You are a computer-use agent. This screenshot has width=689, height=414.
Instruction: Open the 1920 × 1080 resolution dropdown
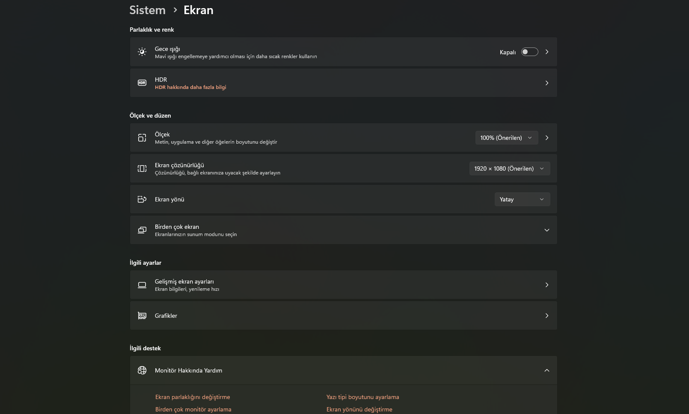click(x=509, y=169)
